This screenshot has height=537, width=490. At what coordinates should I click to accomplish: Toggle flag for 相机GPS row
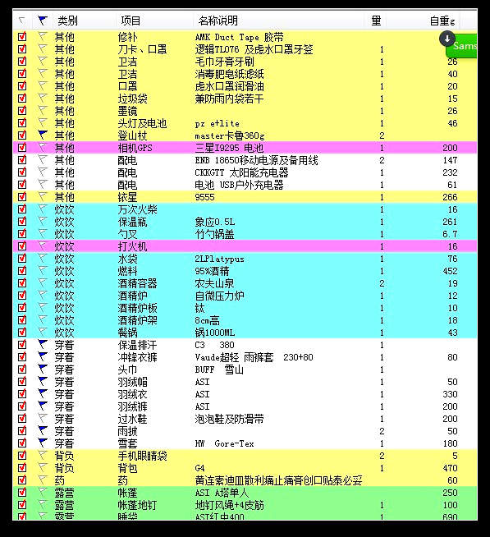click(42, 148)
